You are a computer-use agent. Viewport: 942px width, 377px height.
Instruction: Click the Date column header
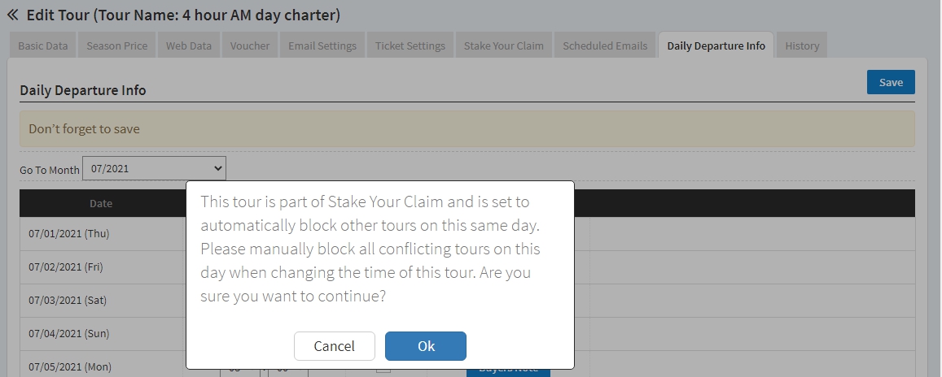101,203
